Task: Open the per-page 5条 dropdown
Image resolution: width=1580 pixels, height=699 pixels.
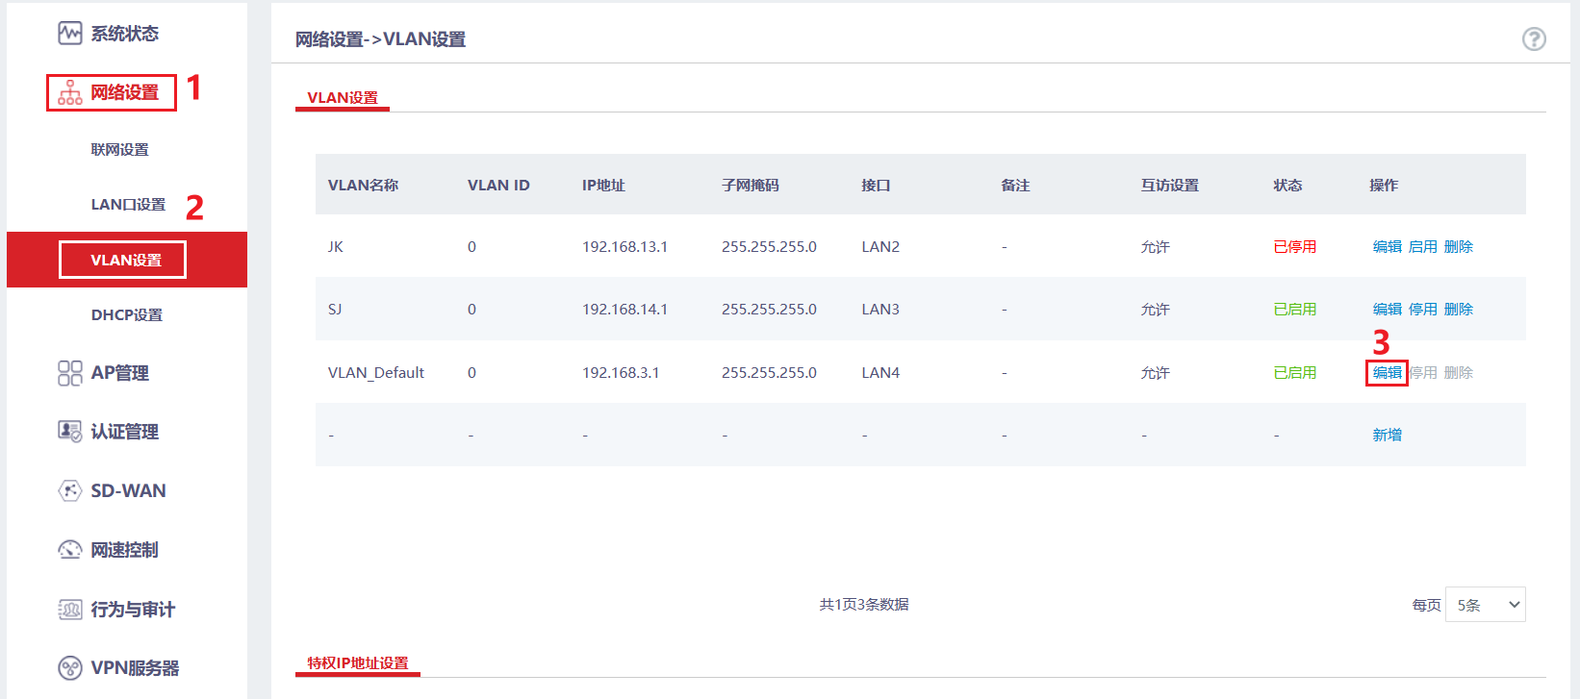Action: pyautogui.click(x=1486, y=605)
